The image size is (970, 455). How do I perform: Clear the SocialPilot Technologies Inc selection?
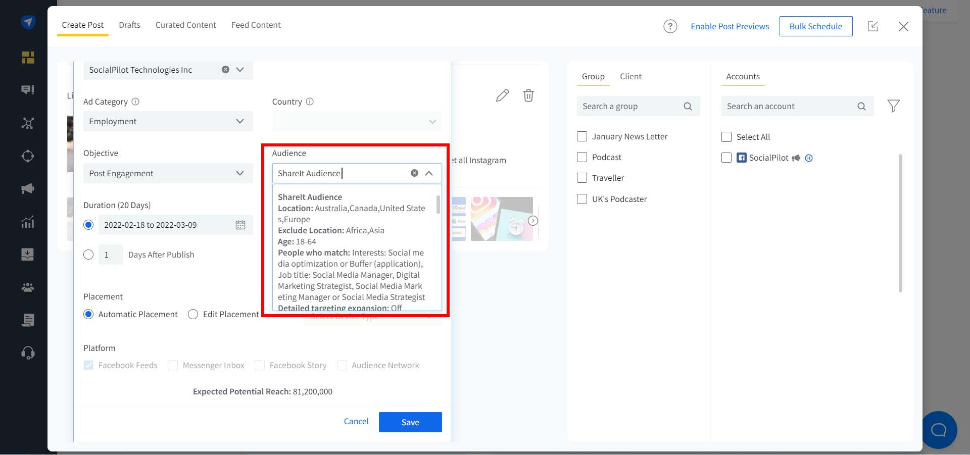click(225, 70)
